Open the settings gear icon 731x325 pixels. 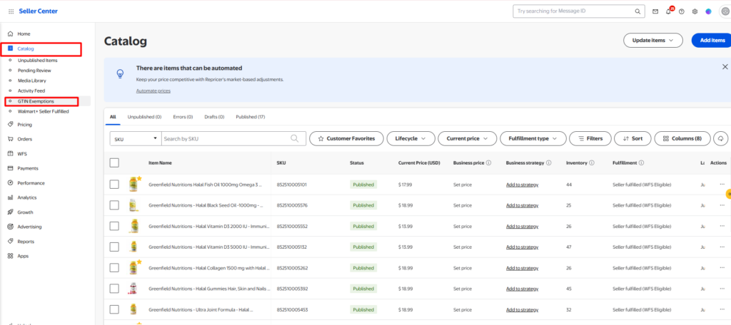click(x=695, y=11)
